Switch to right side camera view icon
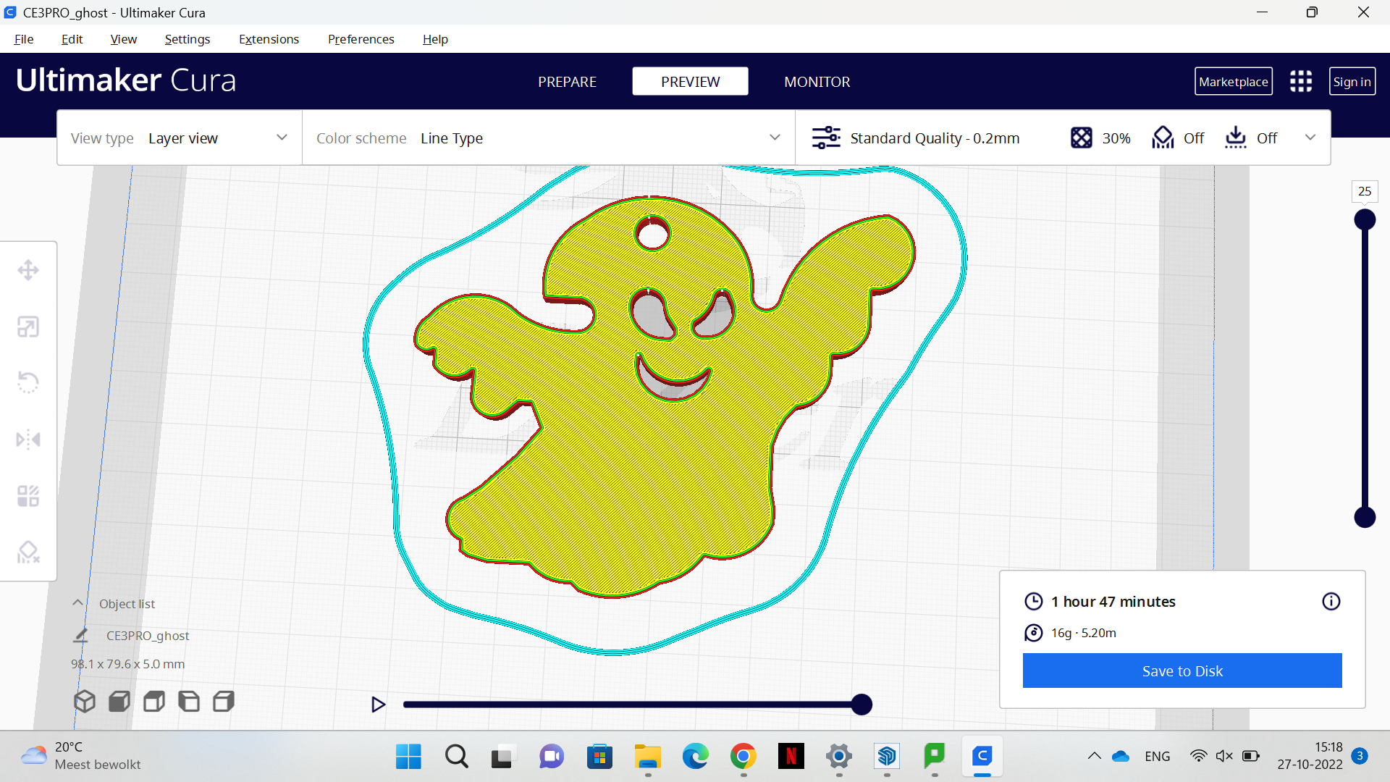Screen dimensions: 1390x782 (x=224, y=701)
